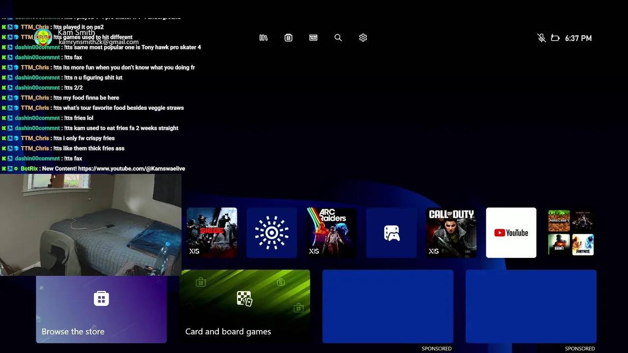This screenshot has width=628, height=353.
Task: Click chat message "fries fa 2 weeks straight"
Action: (121, 128)
